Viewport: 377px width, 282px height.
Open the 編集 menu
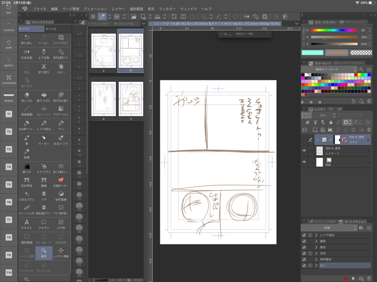click(x=54, y=9)
